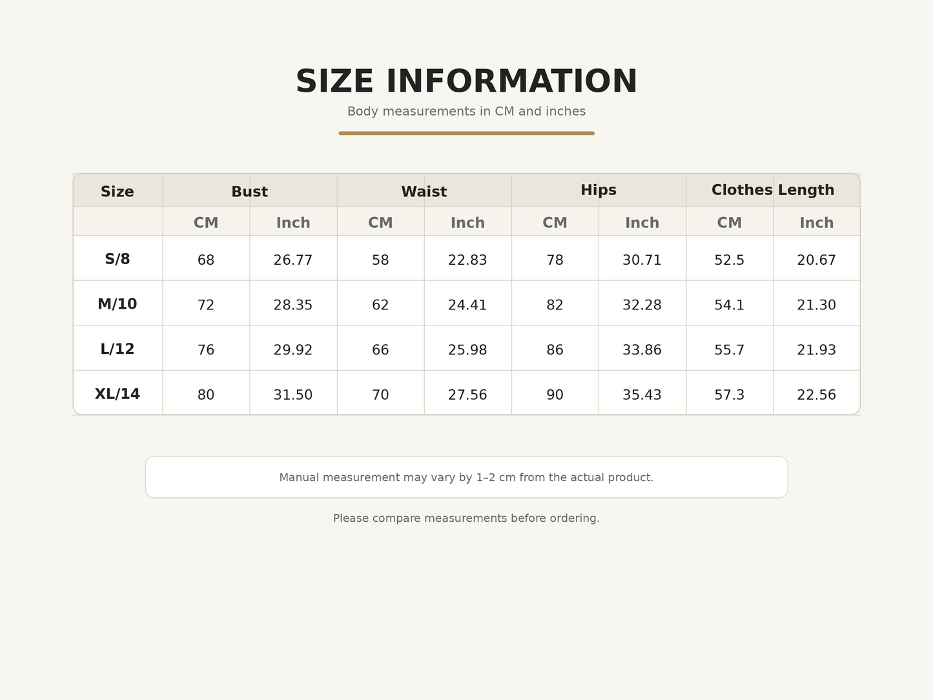Select the XL/14 size row label
Viewport: 933px width, 700px height.
[118, 394]
